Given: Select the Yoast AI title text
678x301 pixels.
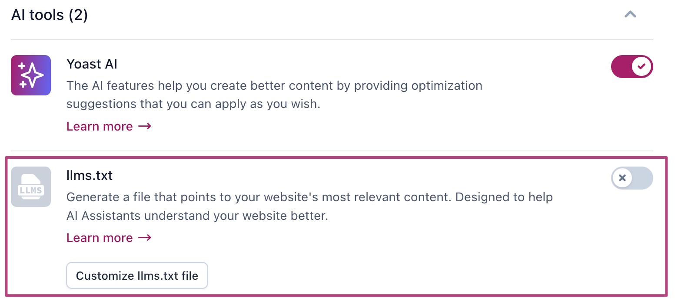Looking at the screenshot, I should pyautogui.click(x=92, y=64).
